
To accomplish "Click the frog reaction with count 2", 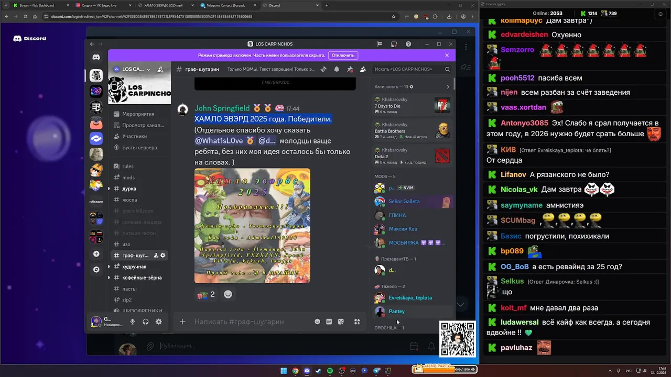I will pyautogui.click(x=206, y=295).
